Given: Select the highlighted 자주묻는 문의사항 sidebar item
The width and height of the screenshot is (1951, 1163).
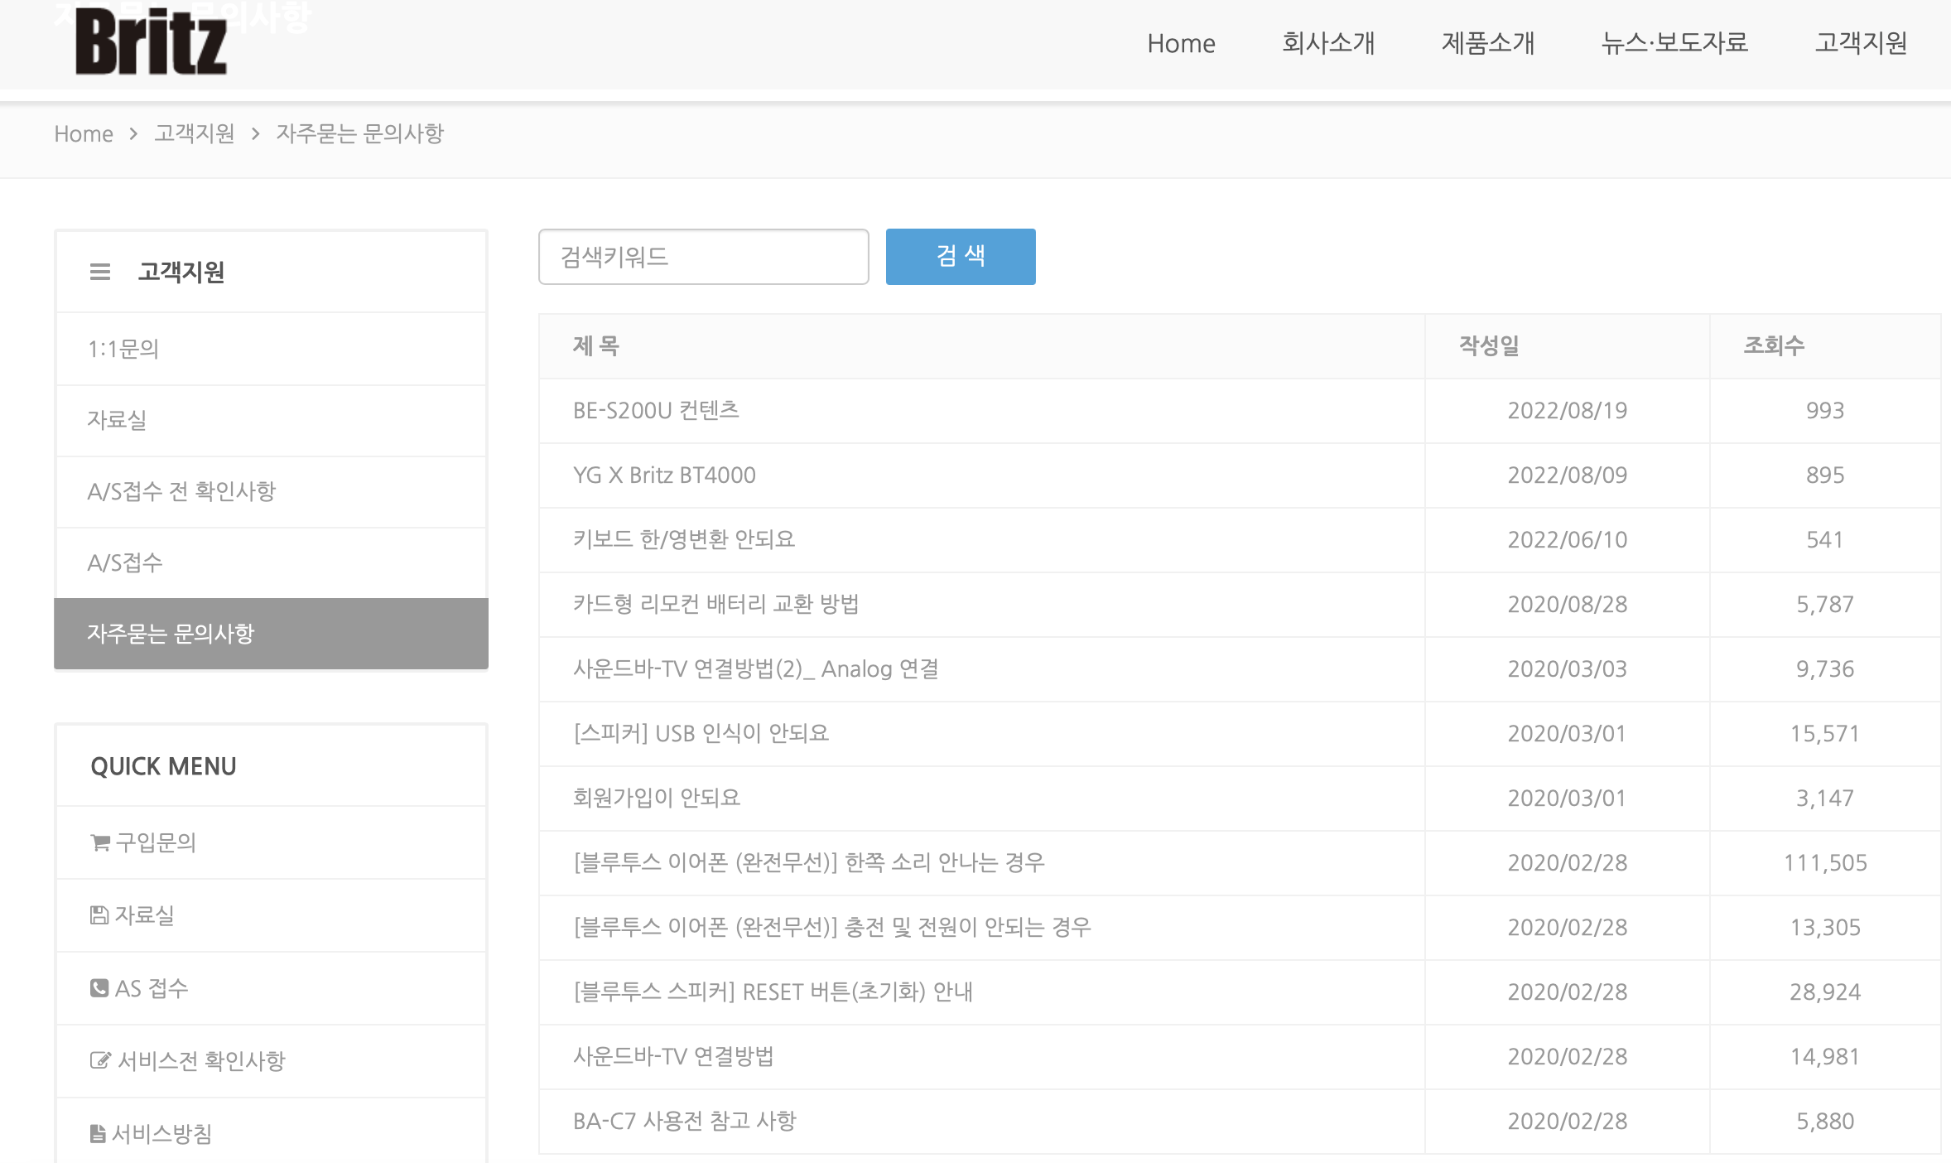Looking at the screenshot, I should [271, 634].
